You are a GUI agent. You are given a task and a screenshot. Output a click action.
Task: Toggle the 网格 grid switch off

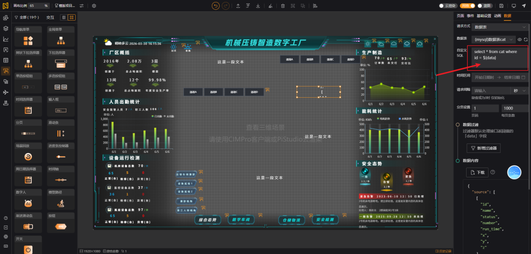(x=468, y=6)
